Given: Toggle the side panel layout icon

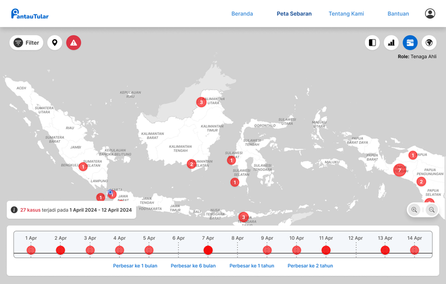Looking at the screenshot, I should tap(372, 43).
